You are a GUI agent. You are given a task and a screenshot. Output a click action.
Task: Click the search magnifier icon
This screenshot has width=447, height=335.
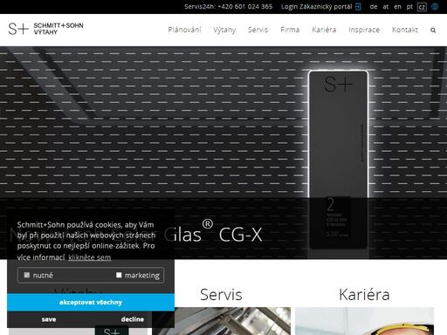tap(433, 31)
